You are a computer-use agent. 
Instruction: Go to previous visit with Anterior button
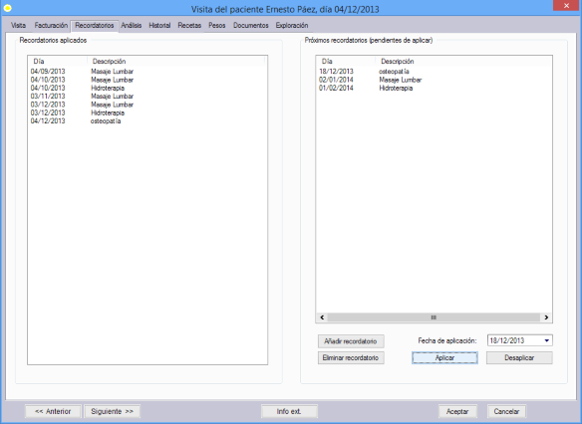click(x=53, y=411)
